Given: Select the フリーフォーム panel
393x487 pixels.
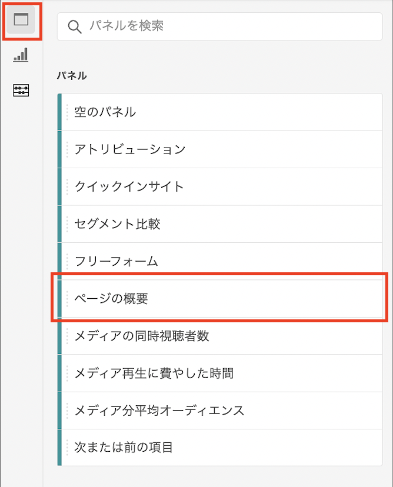Looking at the screenshot, I should [x=220, y=261].
